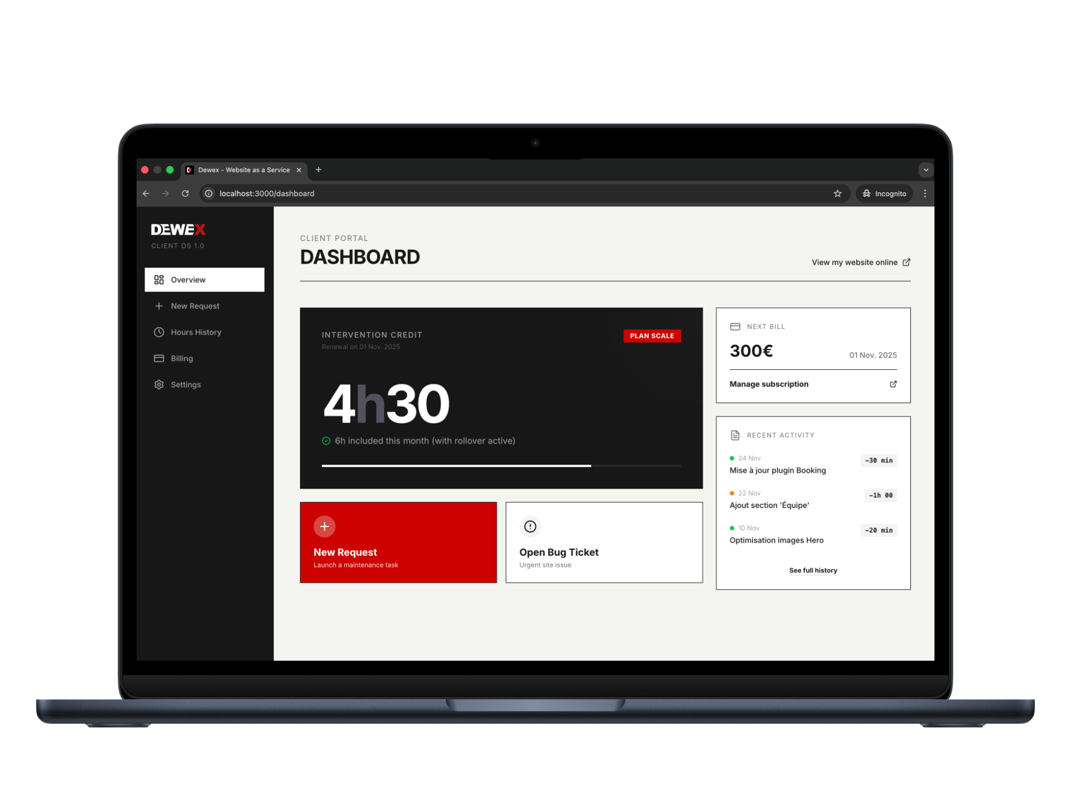
Task: Click See full history
Action: pos(813,570)
